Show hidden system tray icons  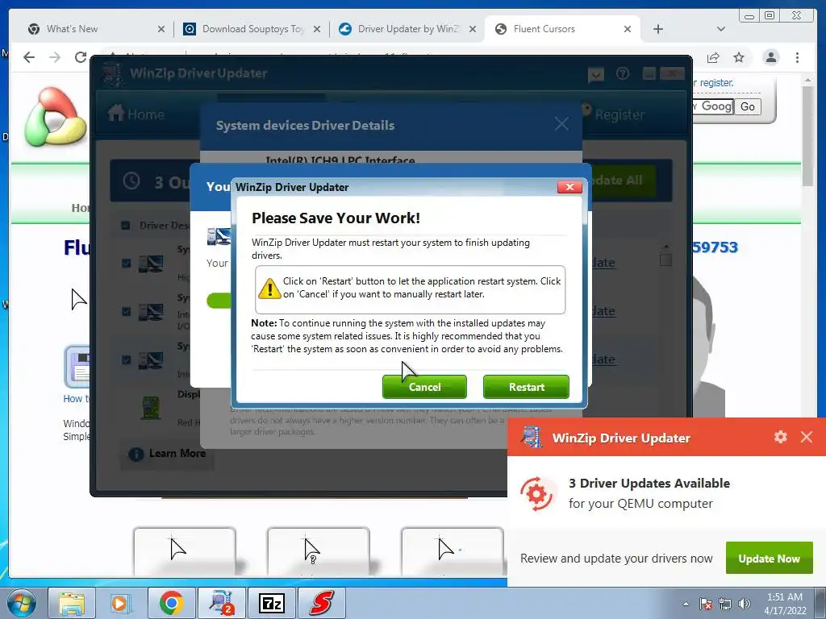[686, 604]
